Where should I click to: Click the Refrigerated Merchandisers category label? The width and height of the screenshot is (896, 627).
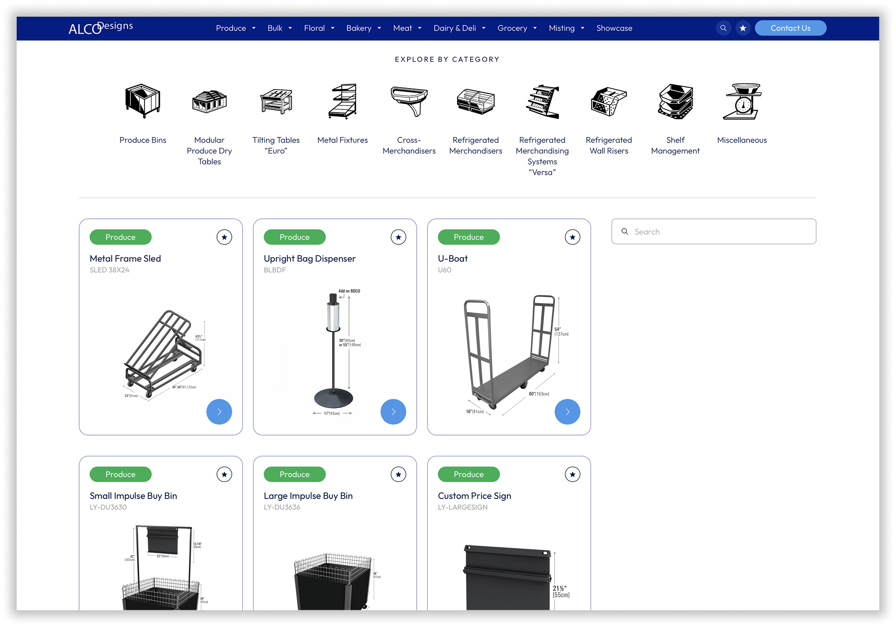(476, 146)
